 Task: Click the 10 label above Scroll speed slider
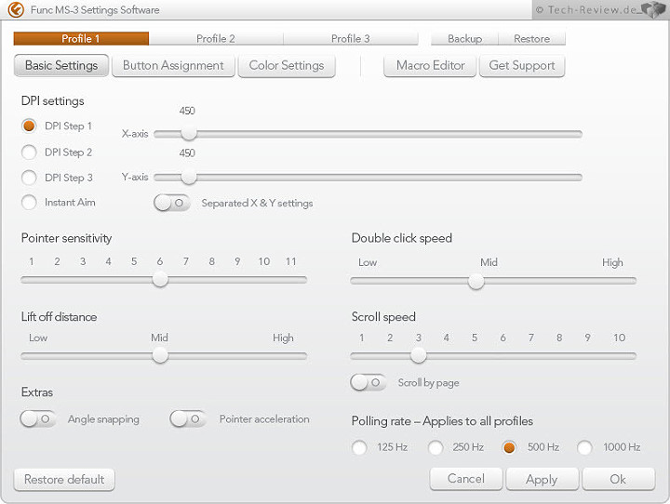(619, 338)
